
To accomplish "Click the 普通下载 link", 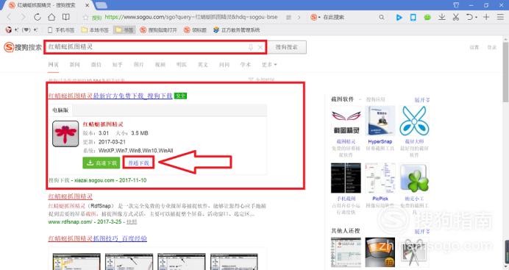I will 138,163.
